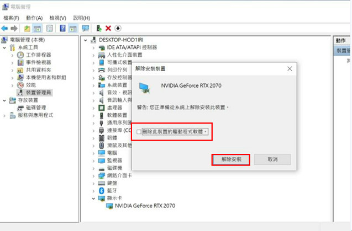Click the update driver toolbar icon

point(99,28)
